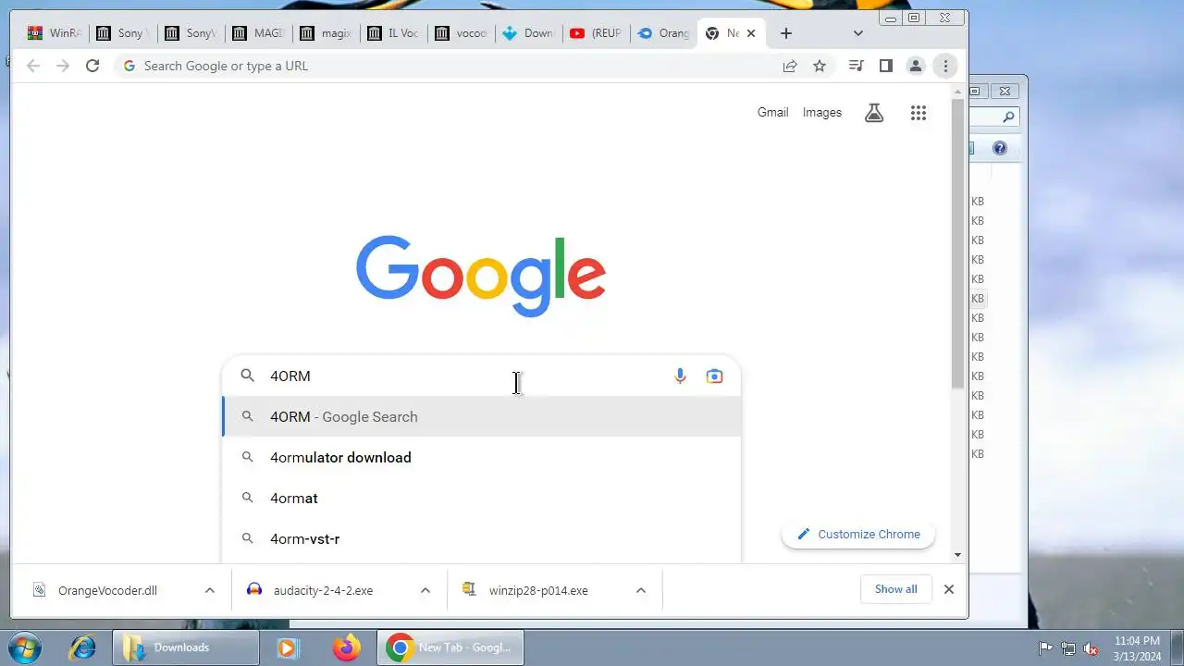Image resolution: width=1184 pixels, height=666 pixels.
Task: Select suggestion '4ORM - Google Search'
Action: point(482,416)
